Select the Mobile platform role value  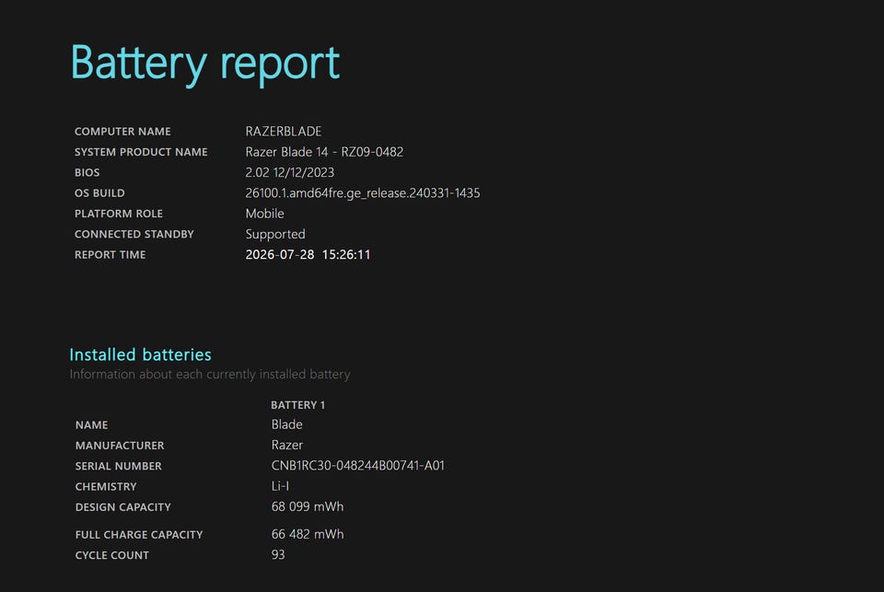click(264, 214)
